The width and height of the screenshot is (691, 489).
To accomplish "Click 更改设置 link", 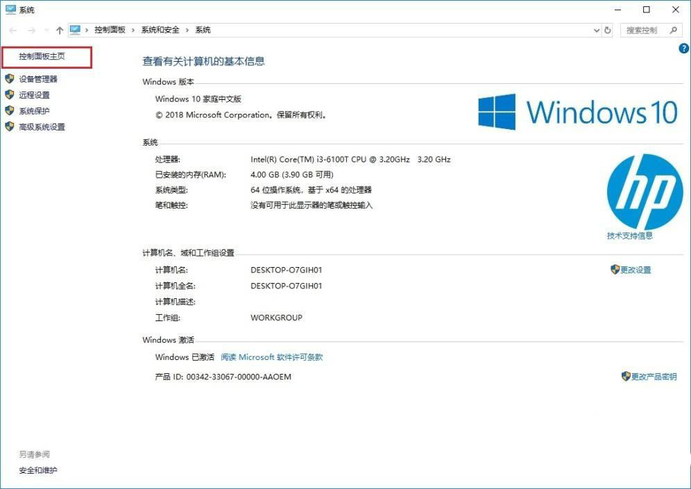I will (635, 270).
